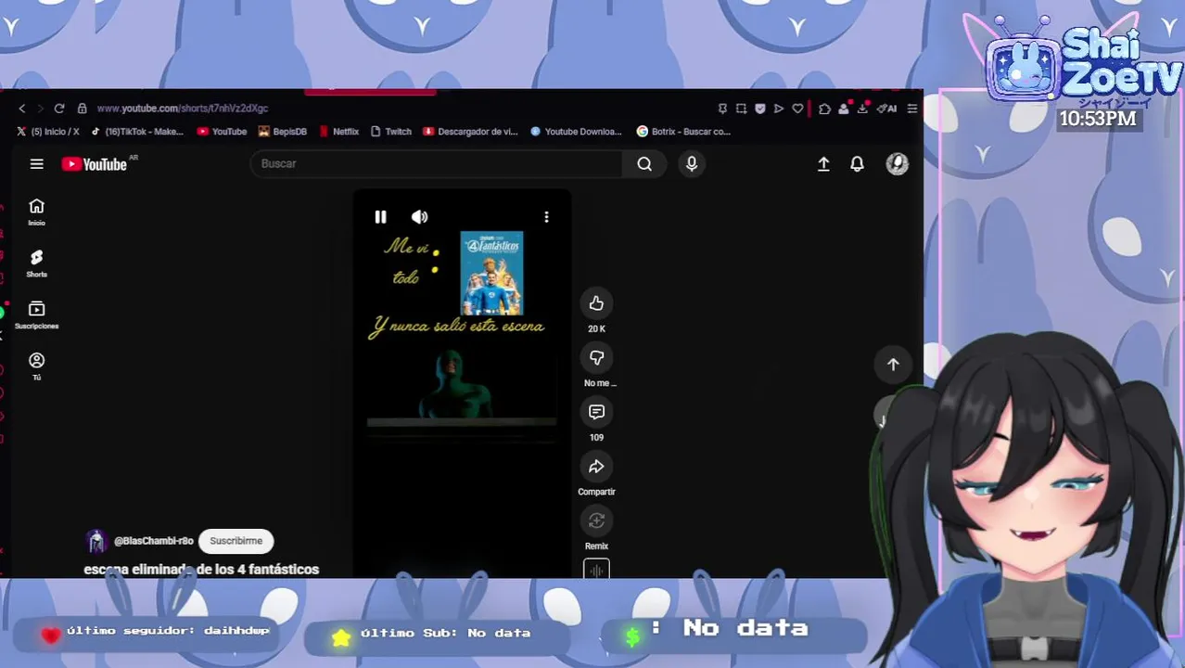This screenshot has height=668, width=1185.
Task: Open Suscripciones in sidebar
Action: click(x=36, y=315)
